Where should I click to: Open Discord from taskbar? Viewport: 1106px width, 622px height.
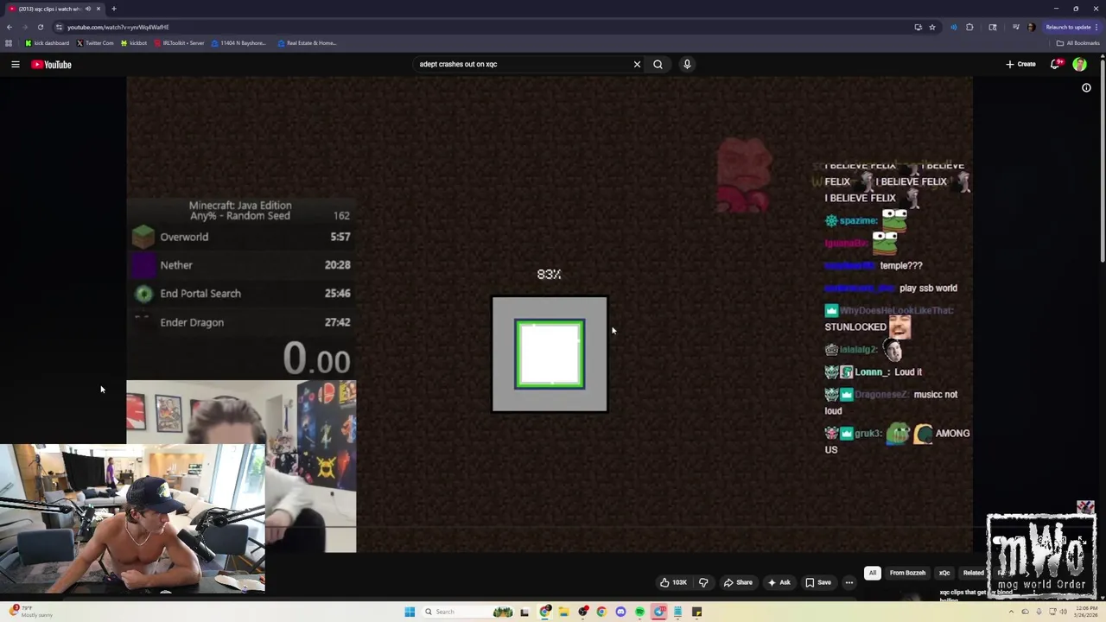click(x=620, y=612)
